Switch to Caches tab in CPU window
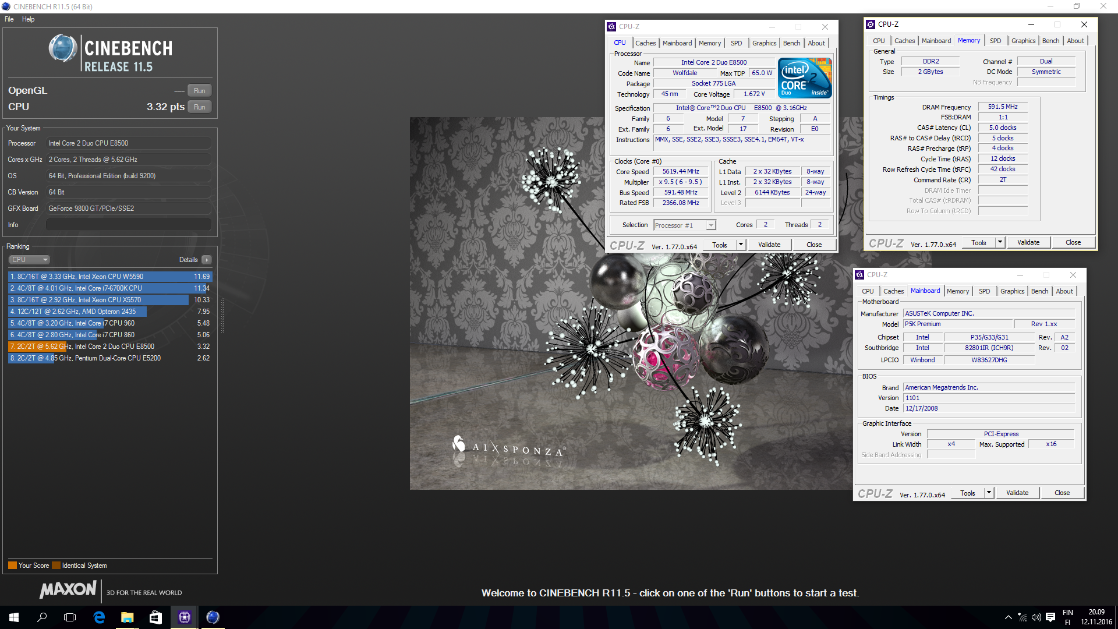Viewport: 1118px width, 629px height. coord(645,43)
